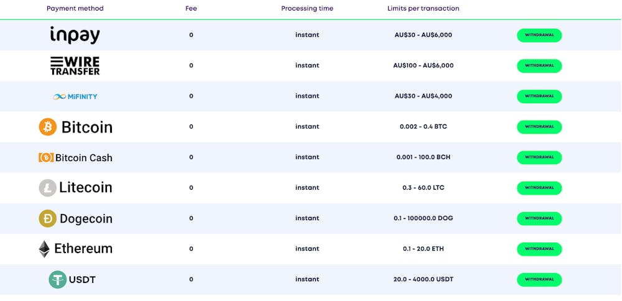Choose the MiFinity logo
The height and width of the screenshot is (301, 622).
click(x=75, y=96)
